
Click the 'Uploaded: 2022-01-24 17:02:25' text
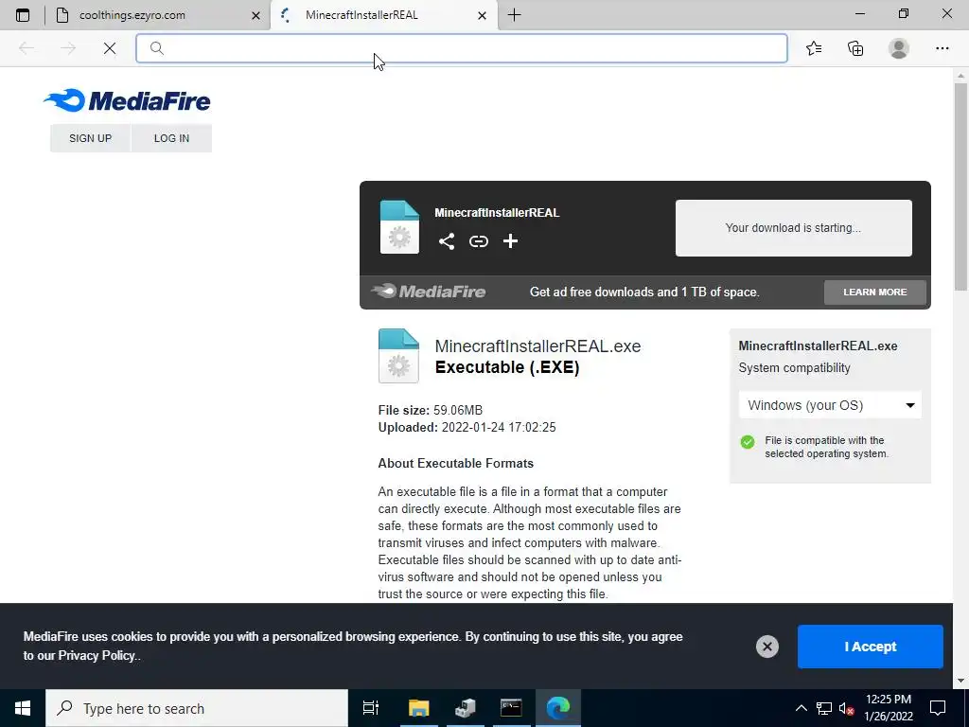tap(467, 427)
